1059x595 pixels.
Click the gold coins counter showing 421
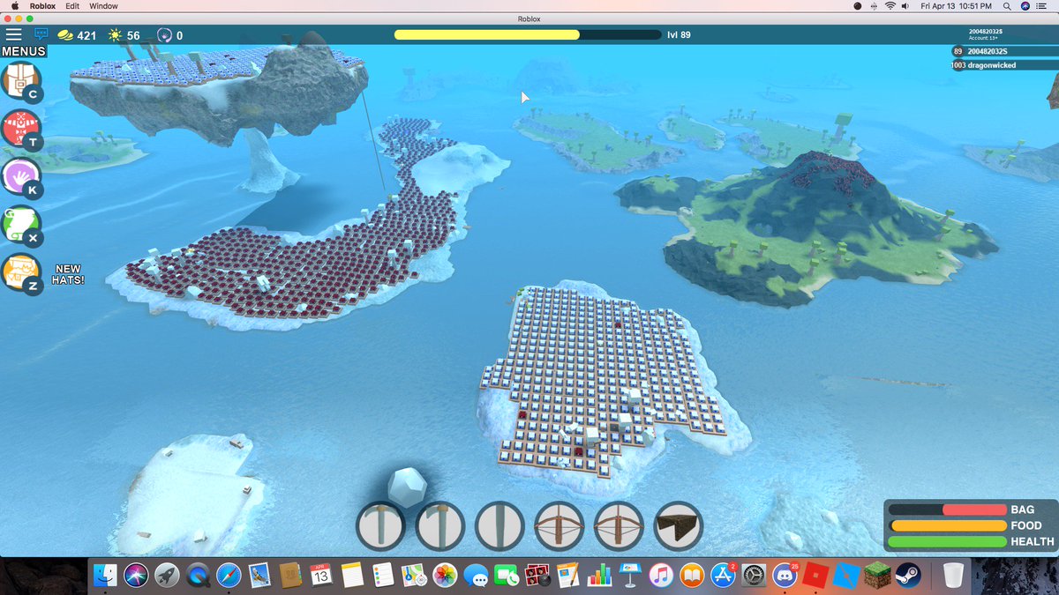coord(77,35)
